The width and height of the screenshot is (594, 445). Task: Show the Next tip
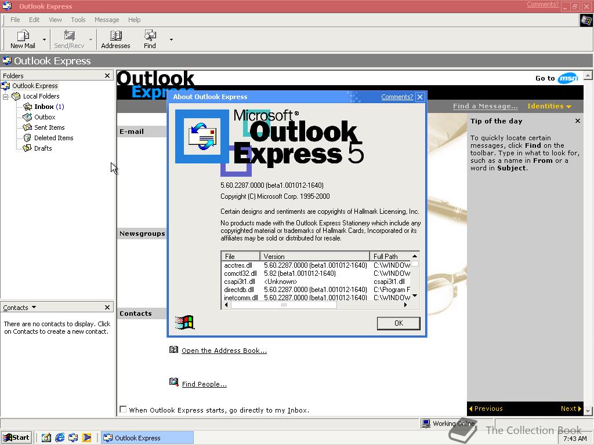571,408
